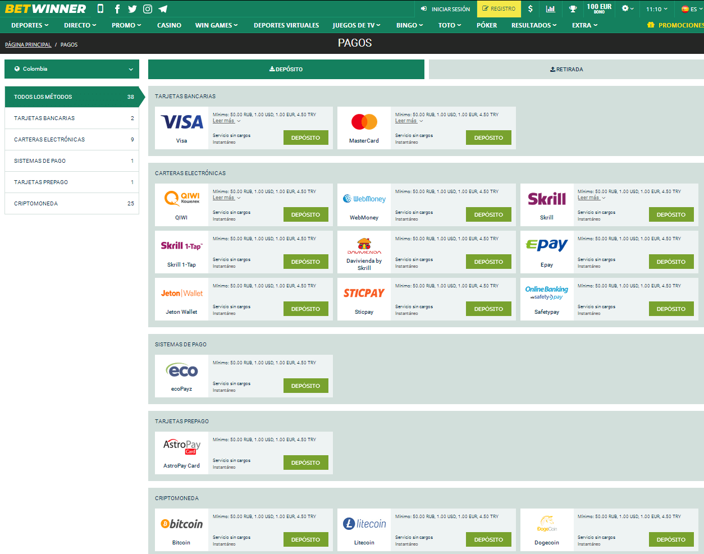Open the 11:10 time zone dropdown

pos(657,9)
